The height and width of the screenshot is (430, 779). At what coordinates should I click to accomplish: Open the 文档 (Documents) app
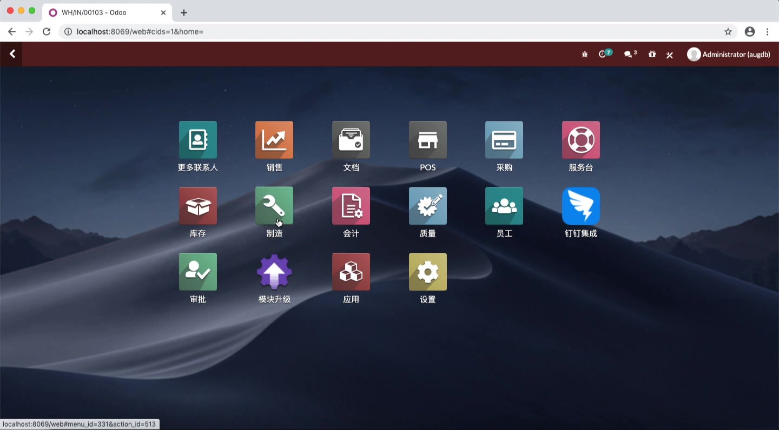click(351, 146)
